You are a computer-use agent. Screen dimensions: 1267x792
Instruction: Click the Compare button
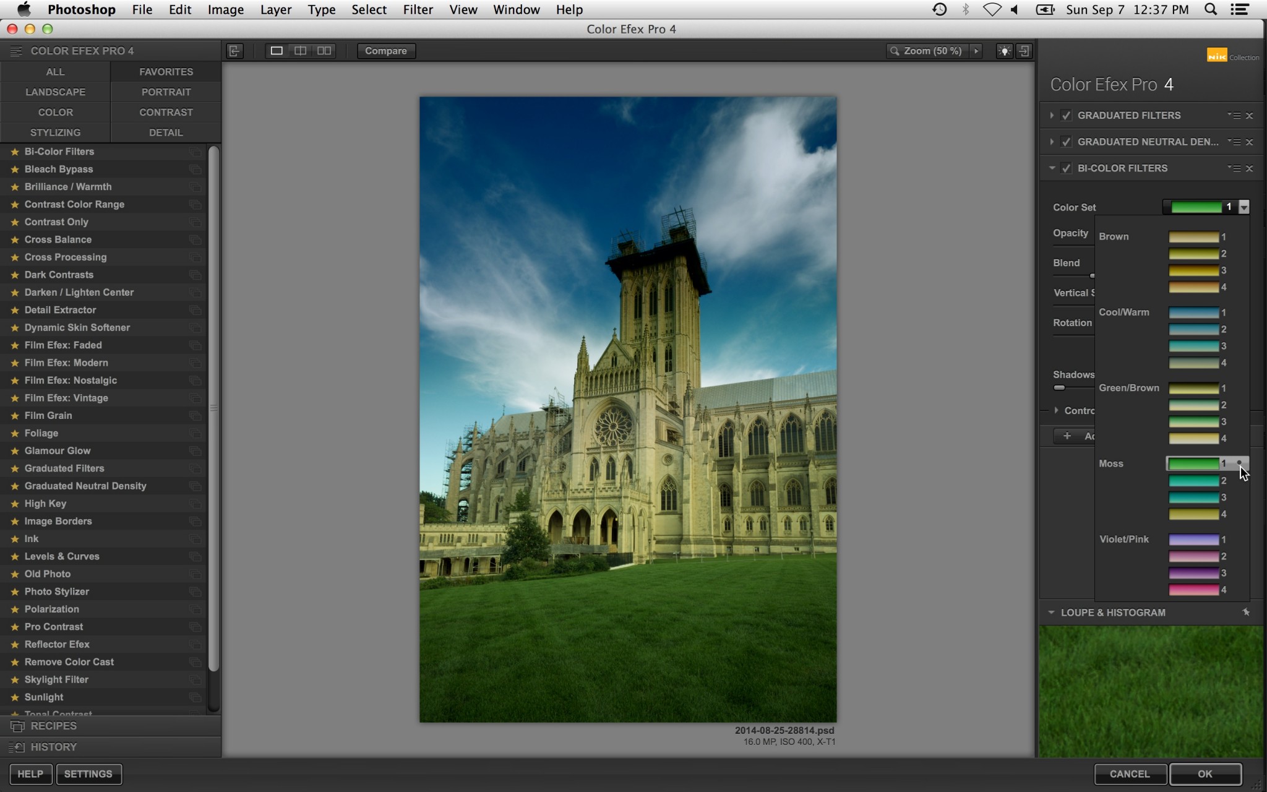point(386,51)
